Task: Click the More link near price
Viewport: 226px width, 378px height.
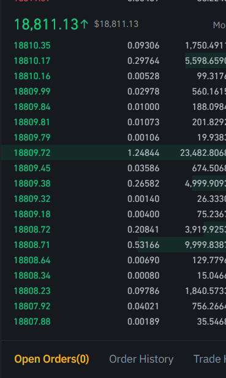Action: (x=219, y=25)
